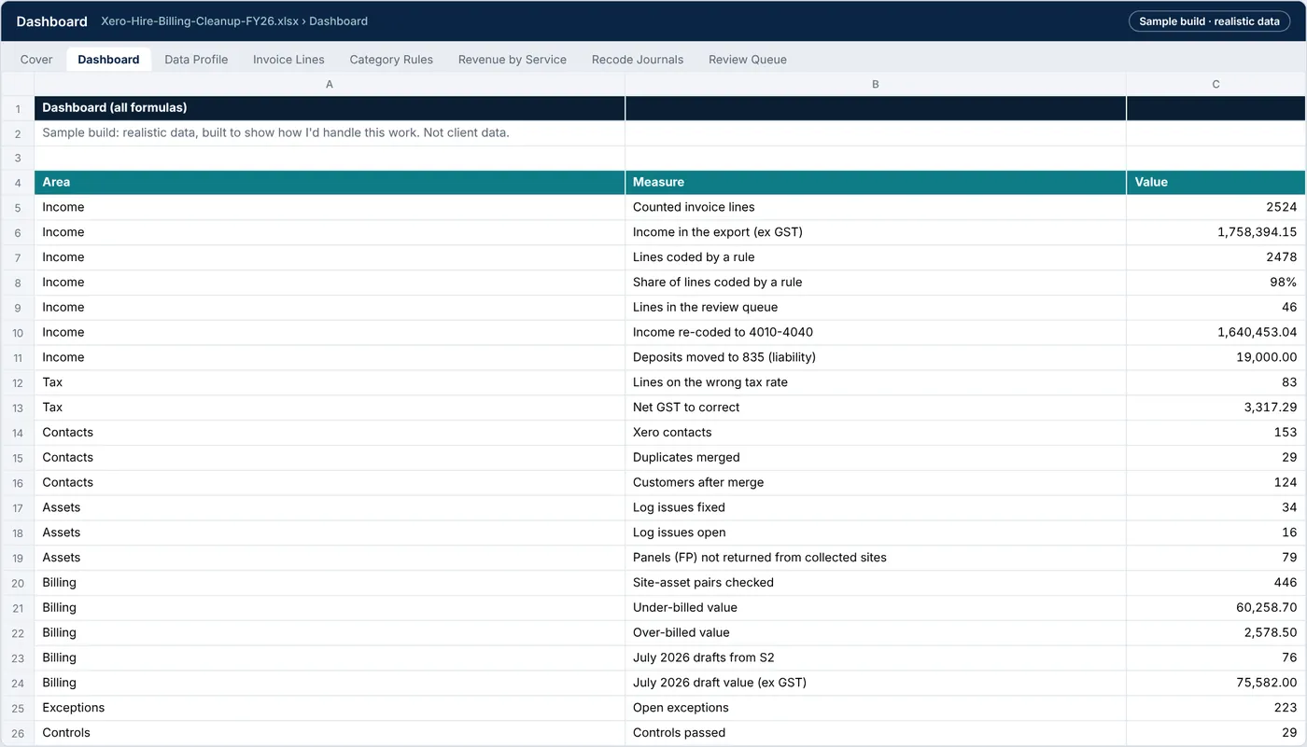Switch to the Data Profile tab

coord(196,59)
